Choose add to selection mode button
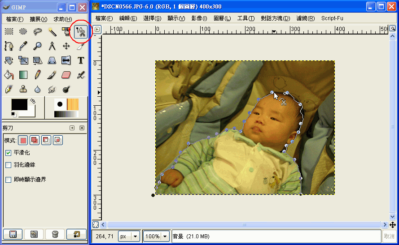Image resolution: width=399 pixels, height=245 pixels. pyautogui.click(x=35, y=140)
